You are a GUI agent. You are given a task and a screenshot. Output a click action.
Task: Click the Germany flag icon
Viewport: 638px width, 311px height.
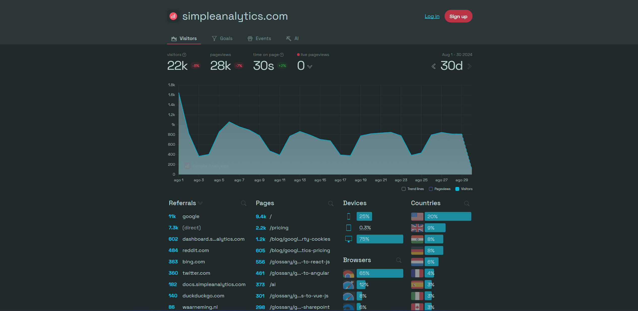click(x=417, y=251)
